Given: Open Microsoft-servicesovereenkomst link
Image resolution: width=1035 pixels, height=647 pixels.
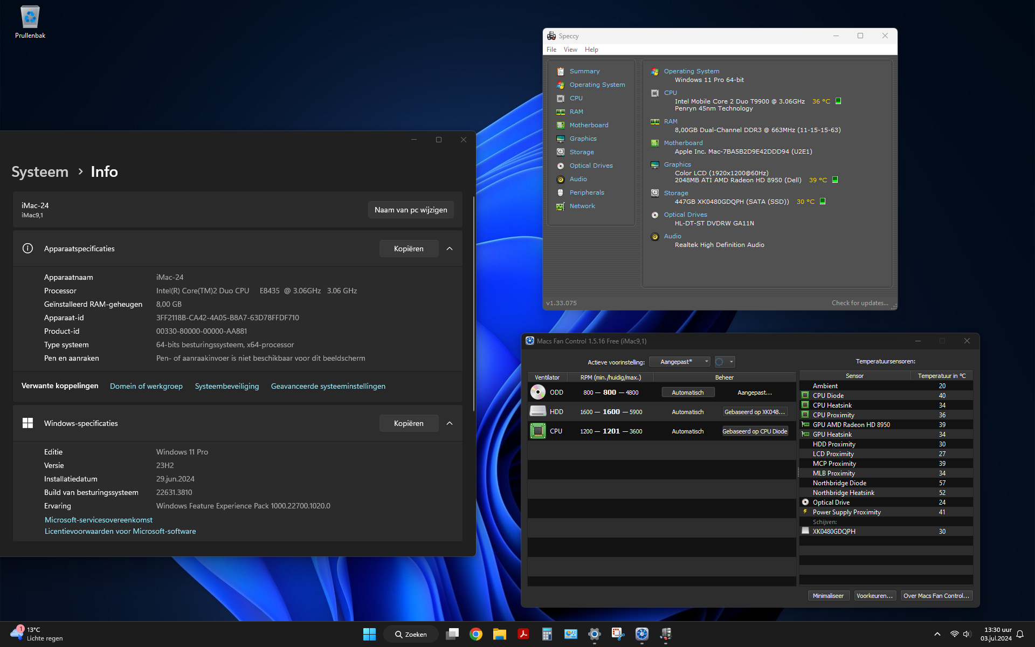Looking at the screenshot, I should (99, 520).
